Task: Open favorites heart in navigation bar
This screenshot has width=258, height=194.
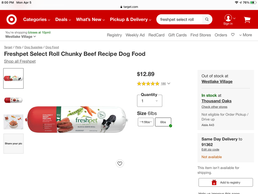Action: pyautogui.click(x=233, y=35)
